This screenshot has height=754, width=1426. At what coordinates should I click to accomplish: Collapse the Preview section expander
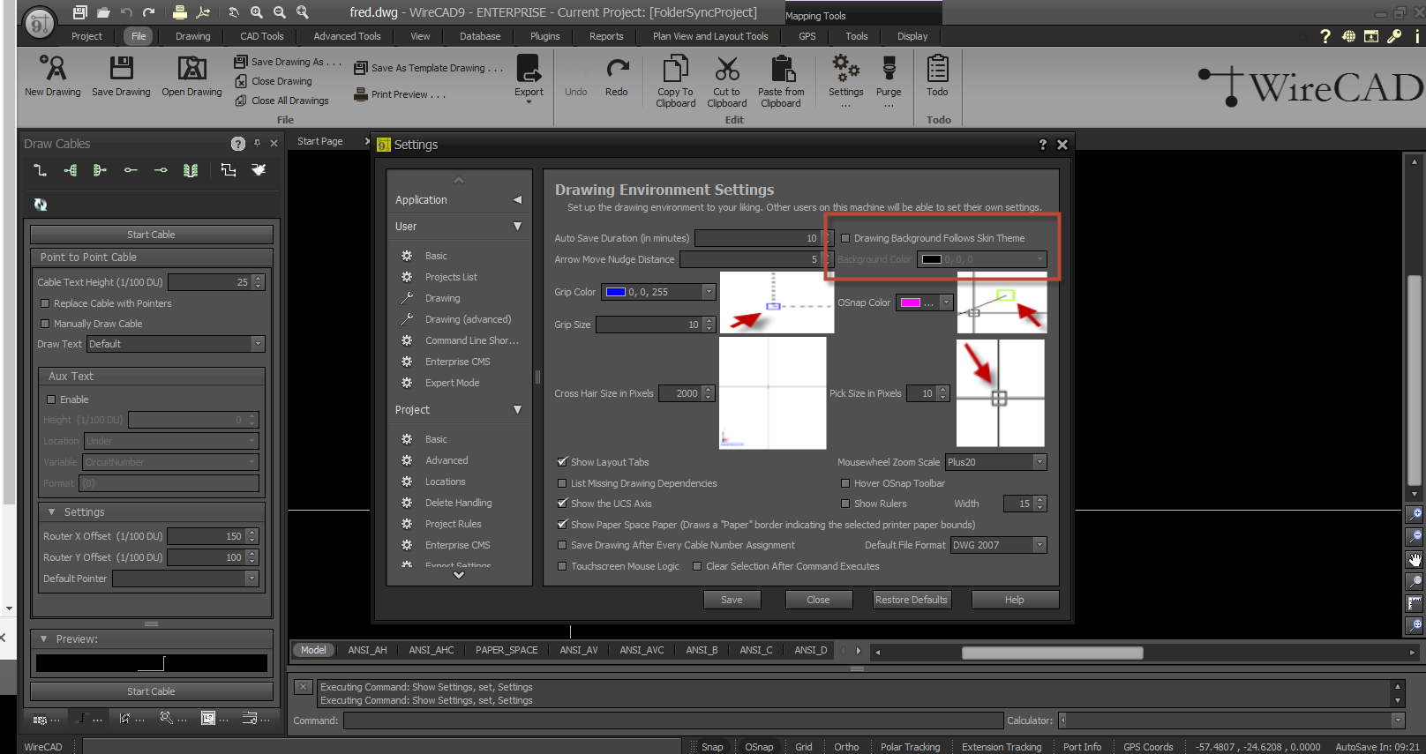coord(44,638)
